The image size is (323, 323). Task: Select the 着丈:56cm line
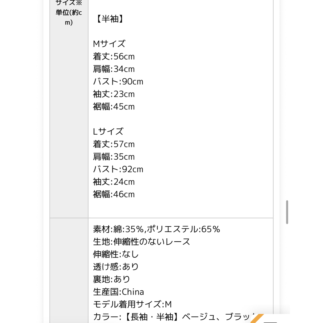click(x=114, y=57)
